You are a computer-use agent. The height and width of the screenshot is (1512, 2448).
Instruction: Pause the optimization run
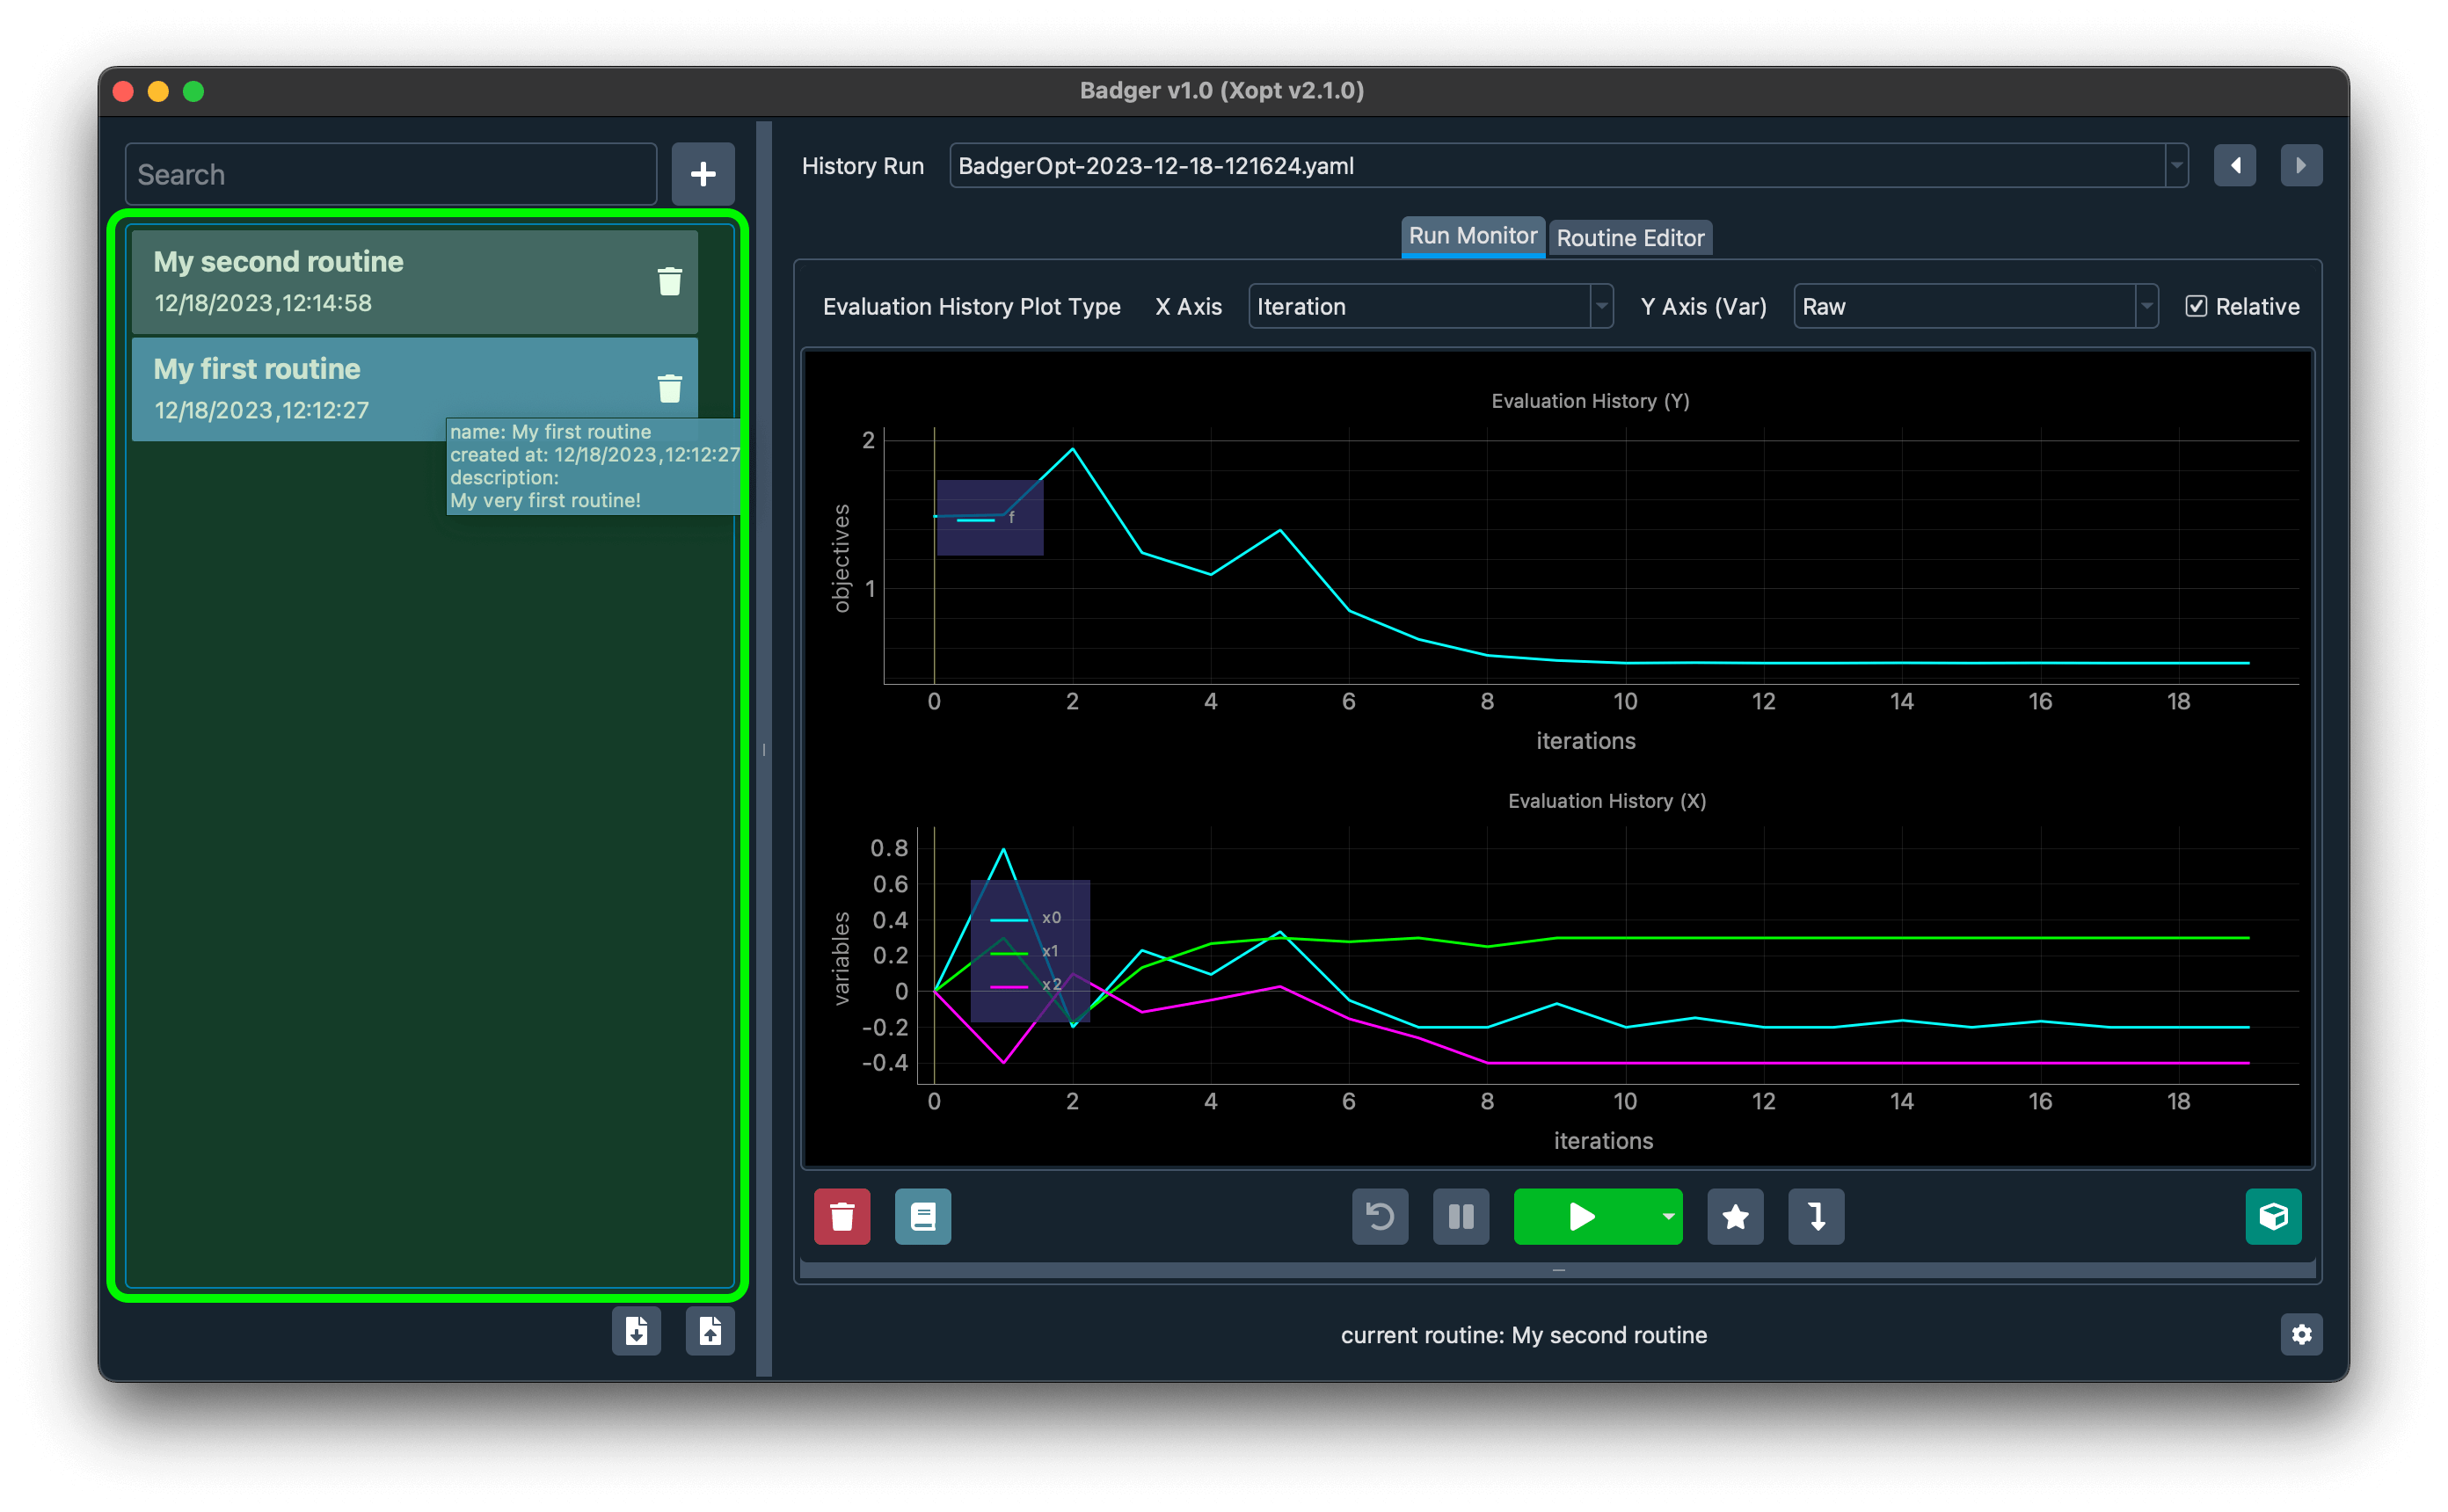[1461, 1217]
